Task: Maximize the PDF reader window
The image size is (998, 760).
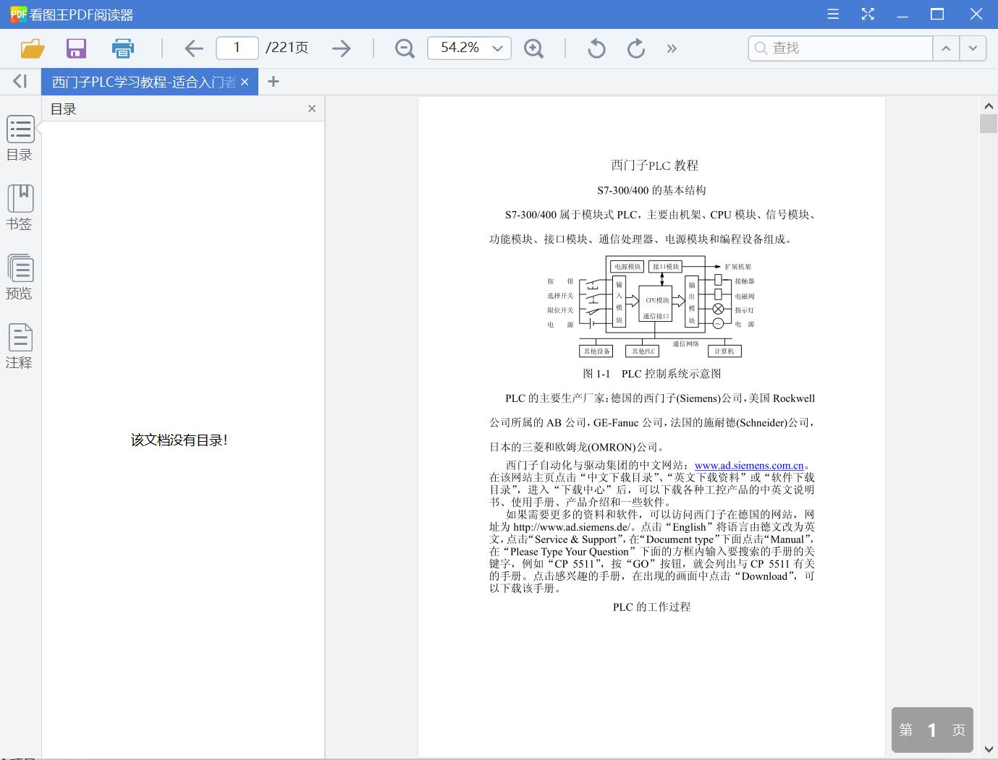Action: 937,14
